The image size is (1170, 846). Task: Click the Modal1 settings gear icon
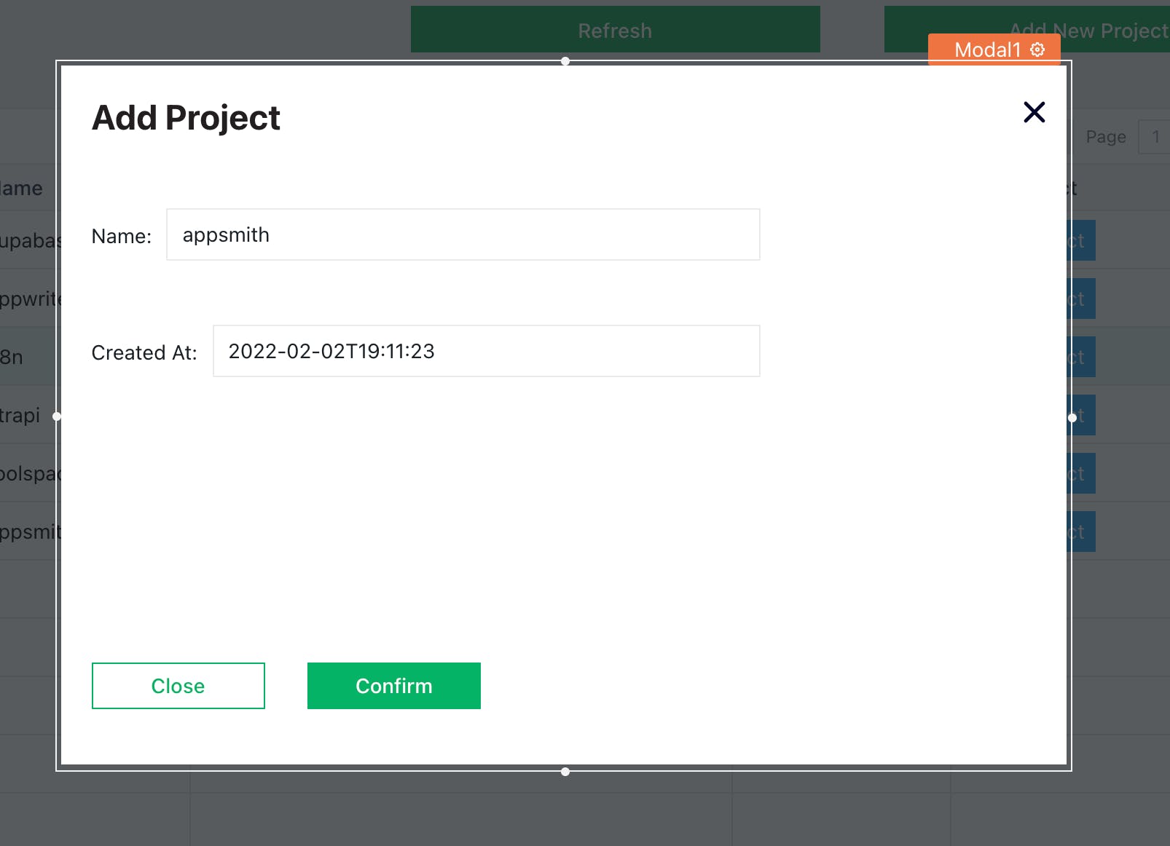pyautogui.click(x=1037, y=50)
